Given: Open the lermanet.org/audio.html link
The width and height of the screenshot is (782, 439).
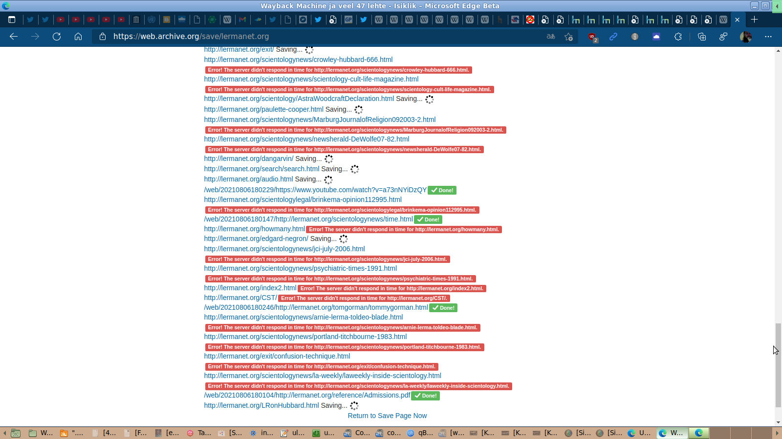Looking at the screenshot, I should pos(249,179).
